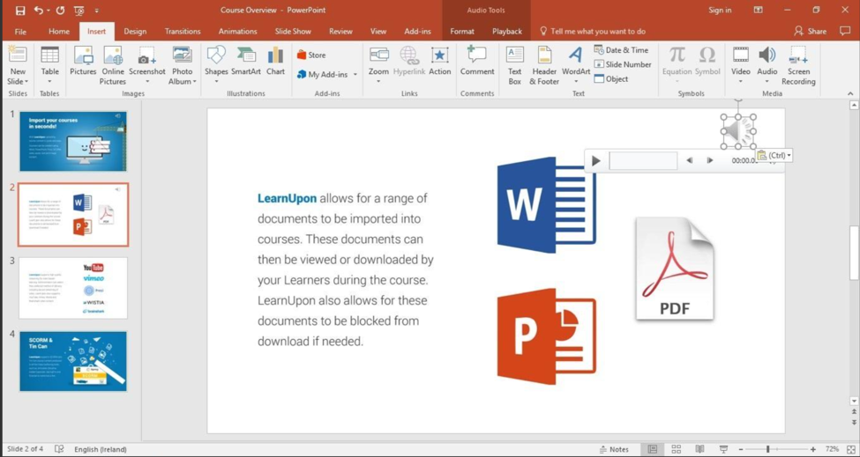860x457 pixels.
Task: Create a Photo Album
Action: click(182, 66)
